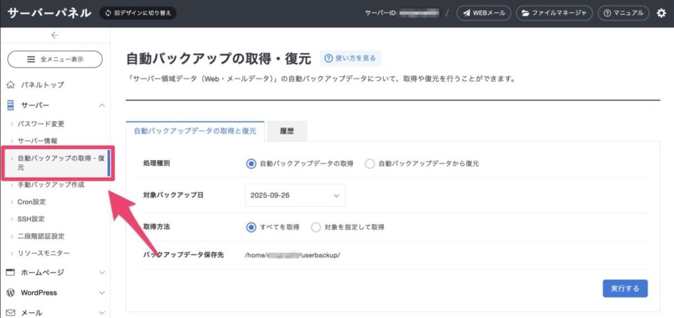Screen dimensions: 674x318
Task: Open the 対象バックアップ日 date dropdown
Action: click(x=295, y=196)
